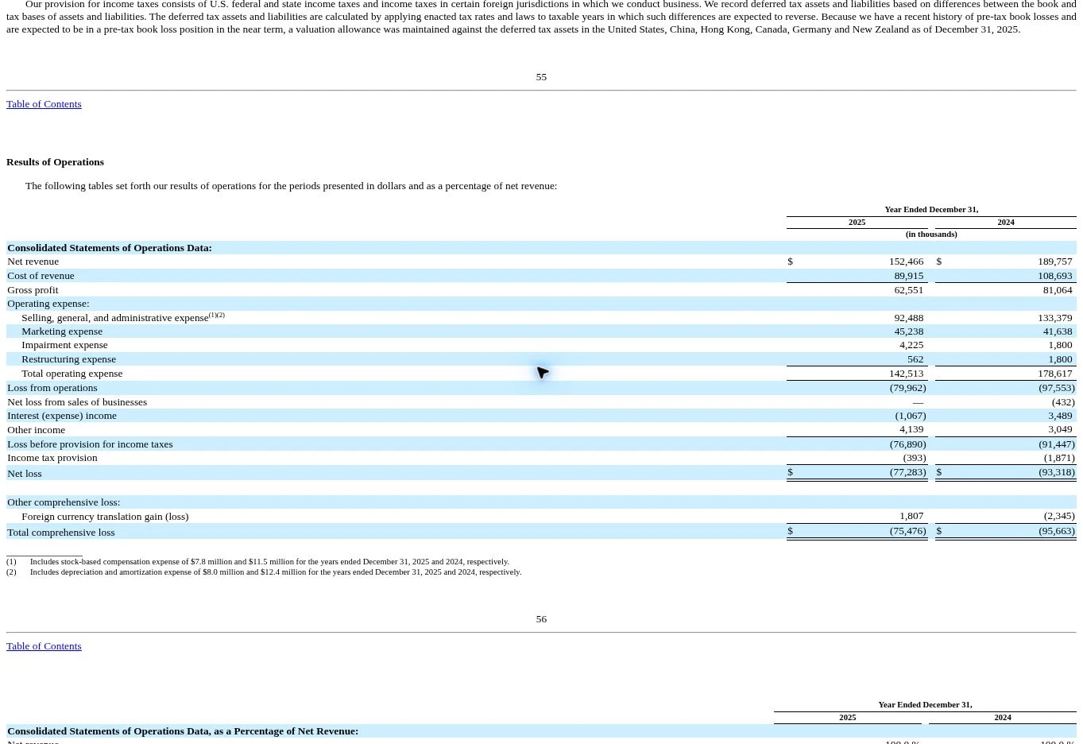Click the restructuring expense value 562
The image size is (1083, 744).
(x=915, y=359)
